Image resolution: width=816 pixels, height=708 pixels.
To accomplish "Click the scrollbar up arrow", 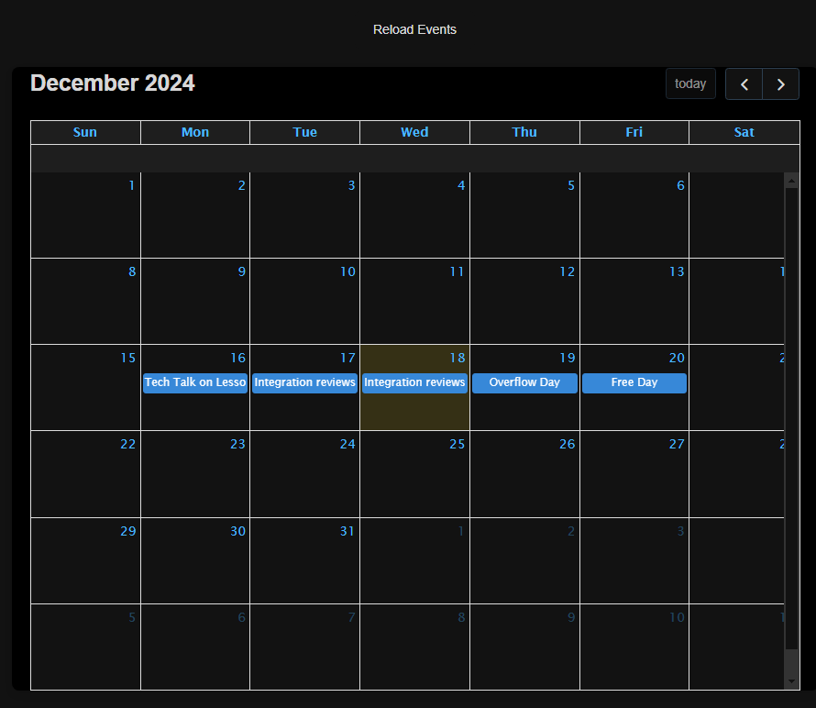I will (792, 181).
